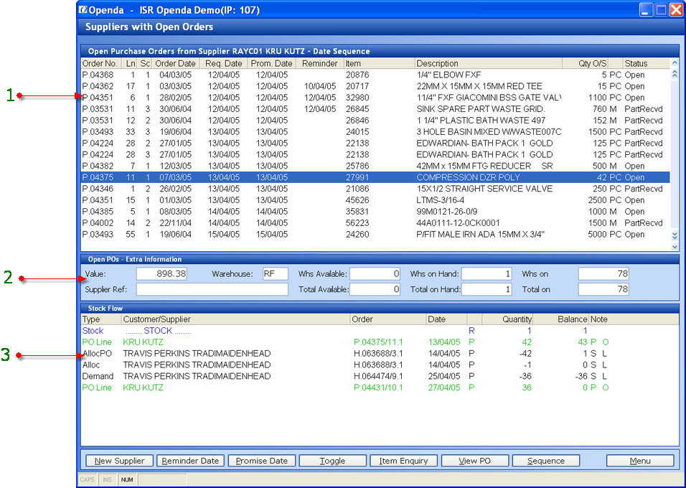Click the Warehouse field containing RF
The width and height of the screenshot is (686, 488).
[x=275, y=274]
